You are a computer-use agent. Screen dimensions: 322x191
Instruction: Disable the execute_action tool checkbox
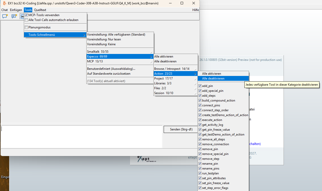point(200,120)
